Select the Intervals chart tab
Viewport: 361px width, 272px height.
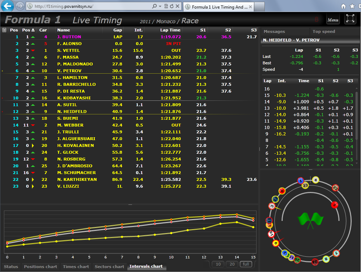[146, 266]
